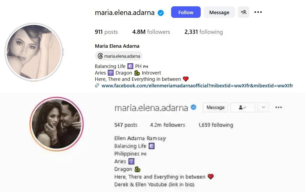Open the 4.8M followers list
Image resolution: width=305 pixels, height=192 pixels.
tap(151, 32)
